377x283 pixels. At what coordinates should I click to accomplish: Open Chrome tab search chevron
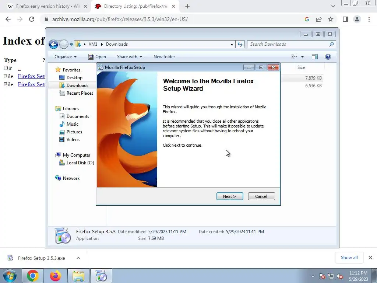click(333, 6)
